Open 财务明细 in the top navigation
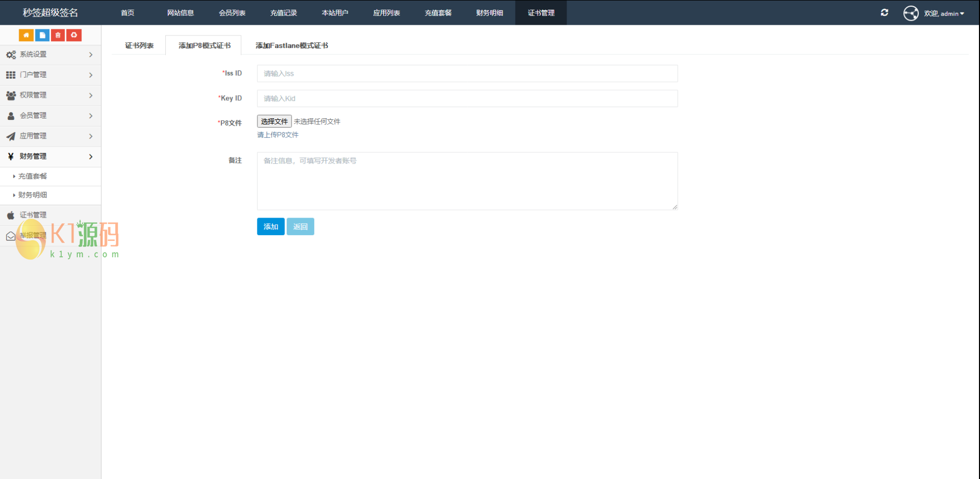The image size is (980, 479). [x=489, y=13]
